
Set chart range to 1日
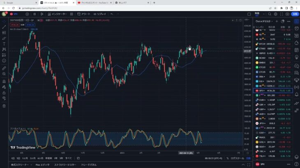13,158
